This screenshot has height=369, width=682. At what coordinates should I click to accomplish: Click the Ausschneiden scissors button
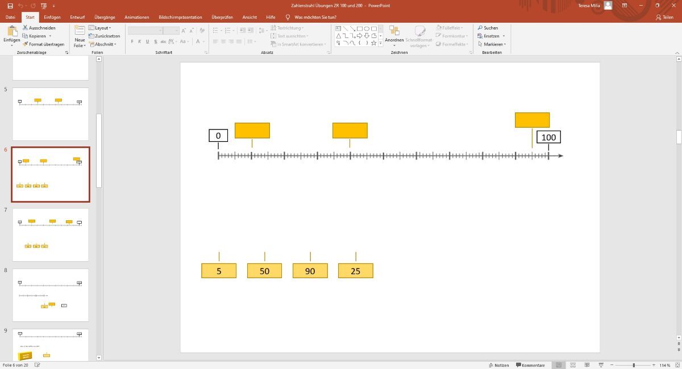pyautogui.click(x=39, y=28)
